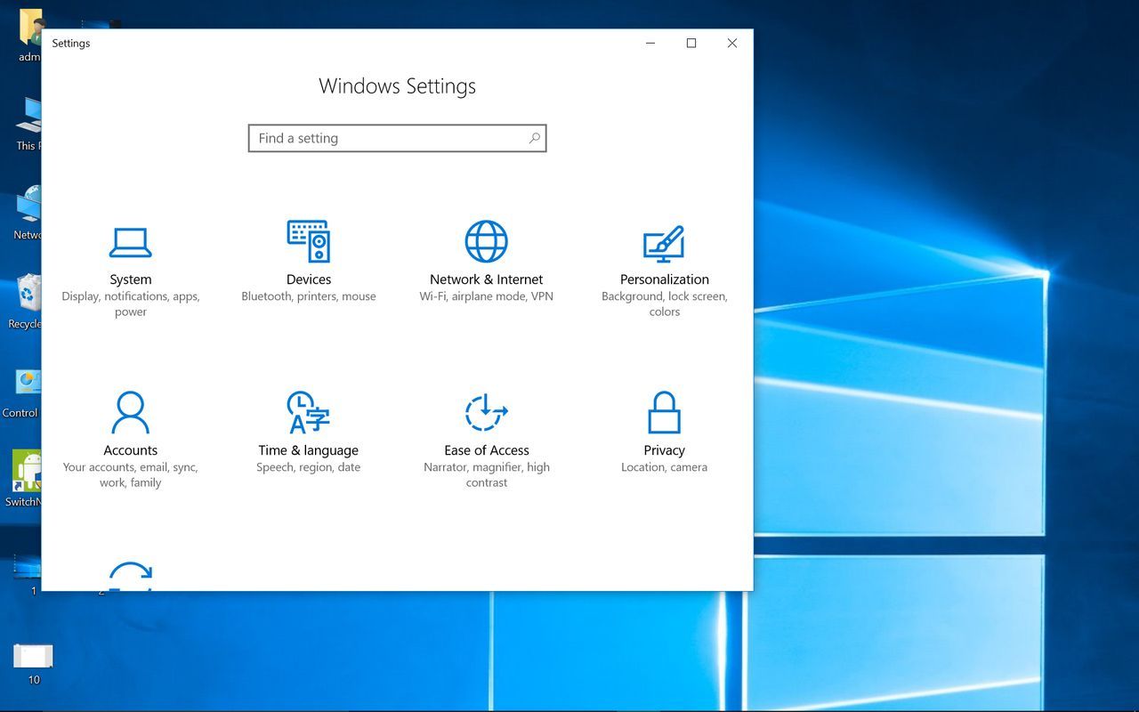Click the Network desktop icon

(x=28, y=206)
